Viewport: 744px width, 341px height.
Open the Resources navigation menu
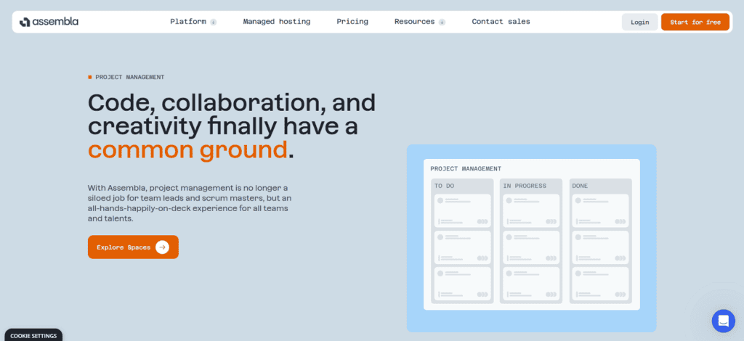pyautogui.click(x=415, y=22)
